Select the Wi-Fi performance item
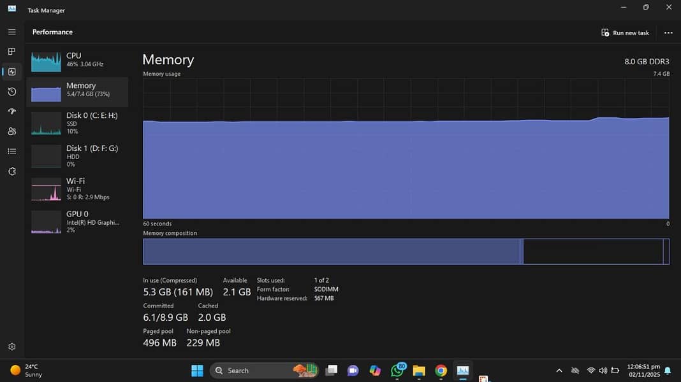The height and width of the screenshot is (382, 681). [77, 189]
